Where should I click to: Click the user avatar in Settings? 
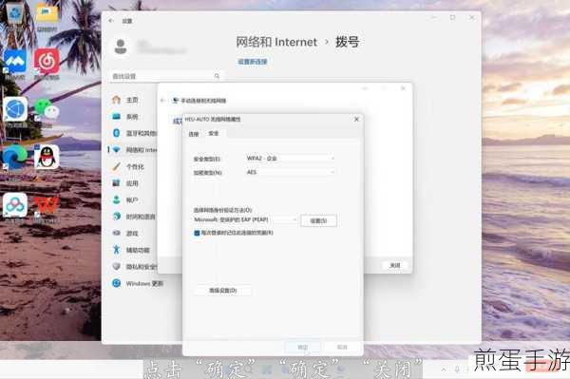tap(121, 47)
